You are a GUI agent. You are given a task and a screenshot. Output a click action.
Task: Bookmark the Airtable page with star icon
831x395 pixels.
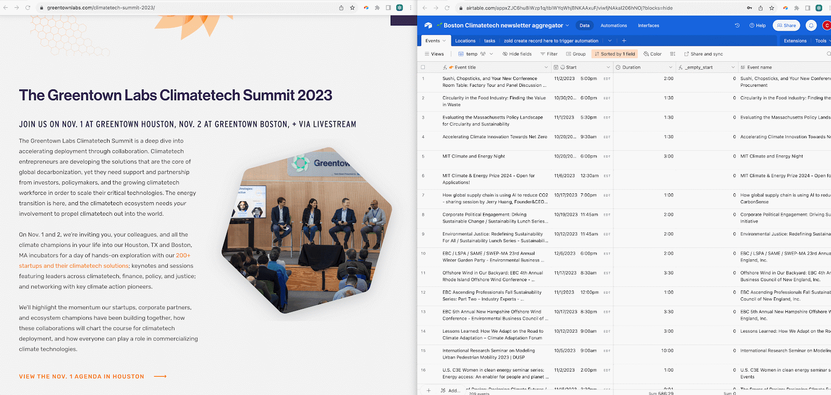click(771, 8)
